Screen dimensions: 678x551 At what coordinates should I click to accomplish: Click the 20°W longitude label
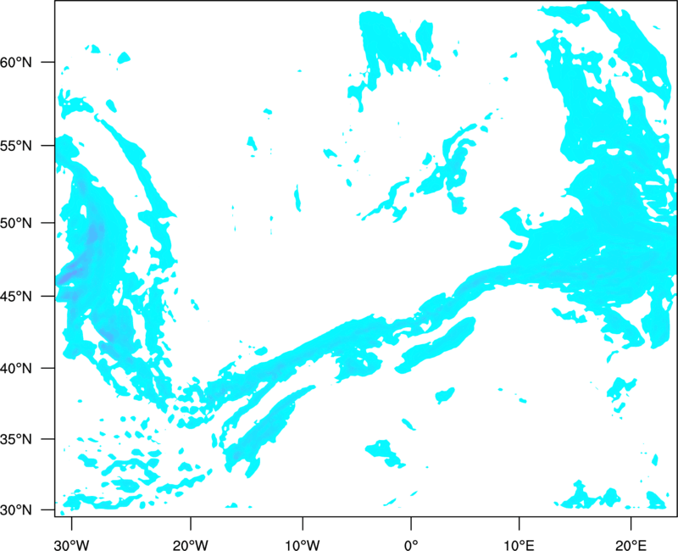[x=191, y=545]
